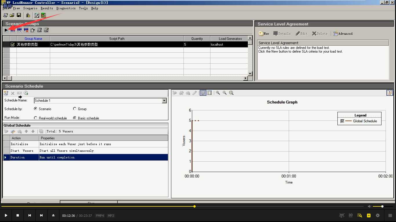396x222 pixels.
Task: Click the Analyze Results graph icon
Action: (x=43, y=15)
